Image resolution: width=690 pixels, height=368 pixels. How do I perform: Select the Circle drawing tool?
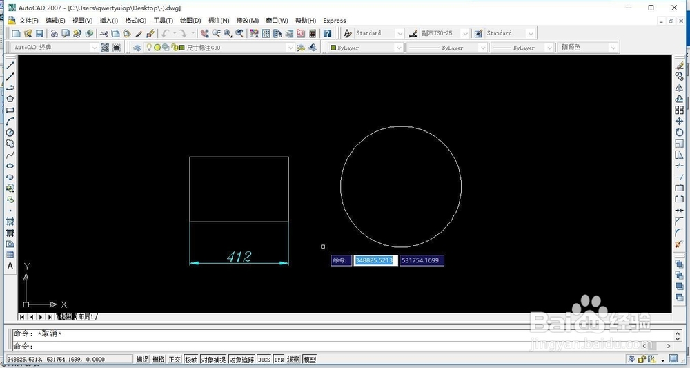(10, 133)
